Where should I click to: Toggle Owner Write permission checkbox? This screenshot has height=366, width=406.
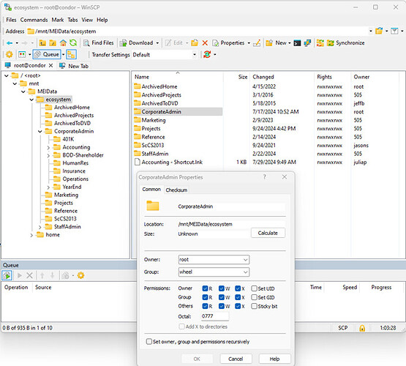[x=222, y=288]
